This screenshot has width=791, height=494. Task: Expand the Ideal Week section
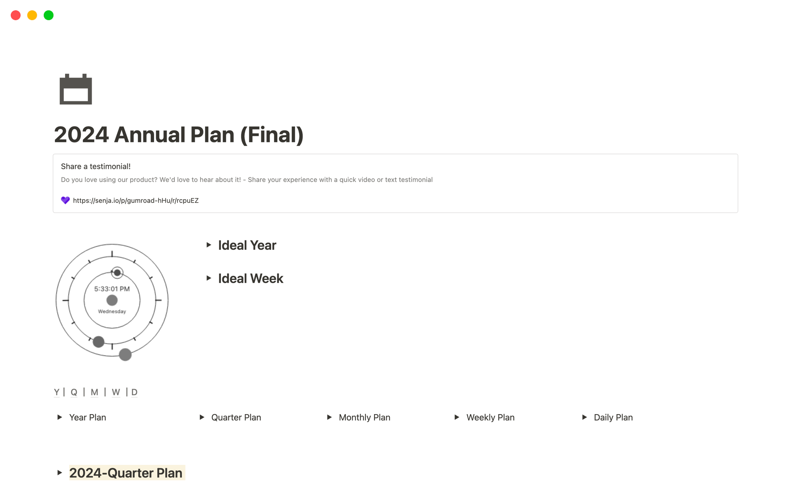[x=209, y=278]
